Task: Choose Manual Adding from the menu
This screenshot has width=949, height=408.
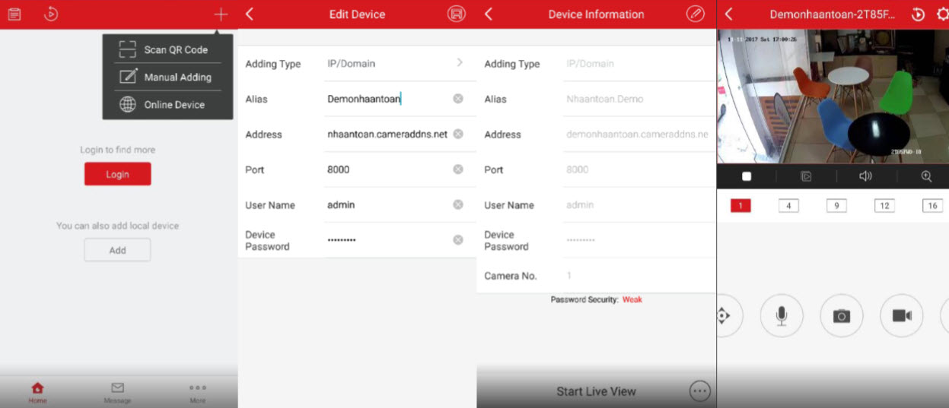Action: [167, 77]
